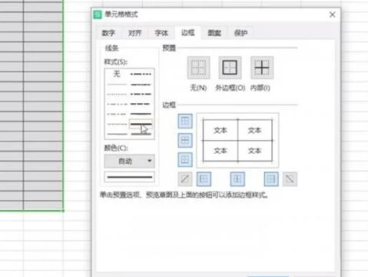Toggle the inner vertical border button
368x277 pixels.
(237, 179)
